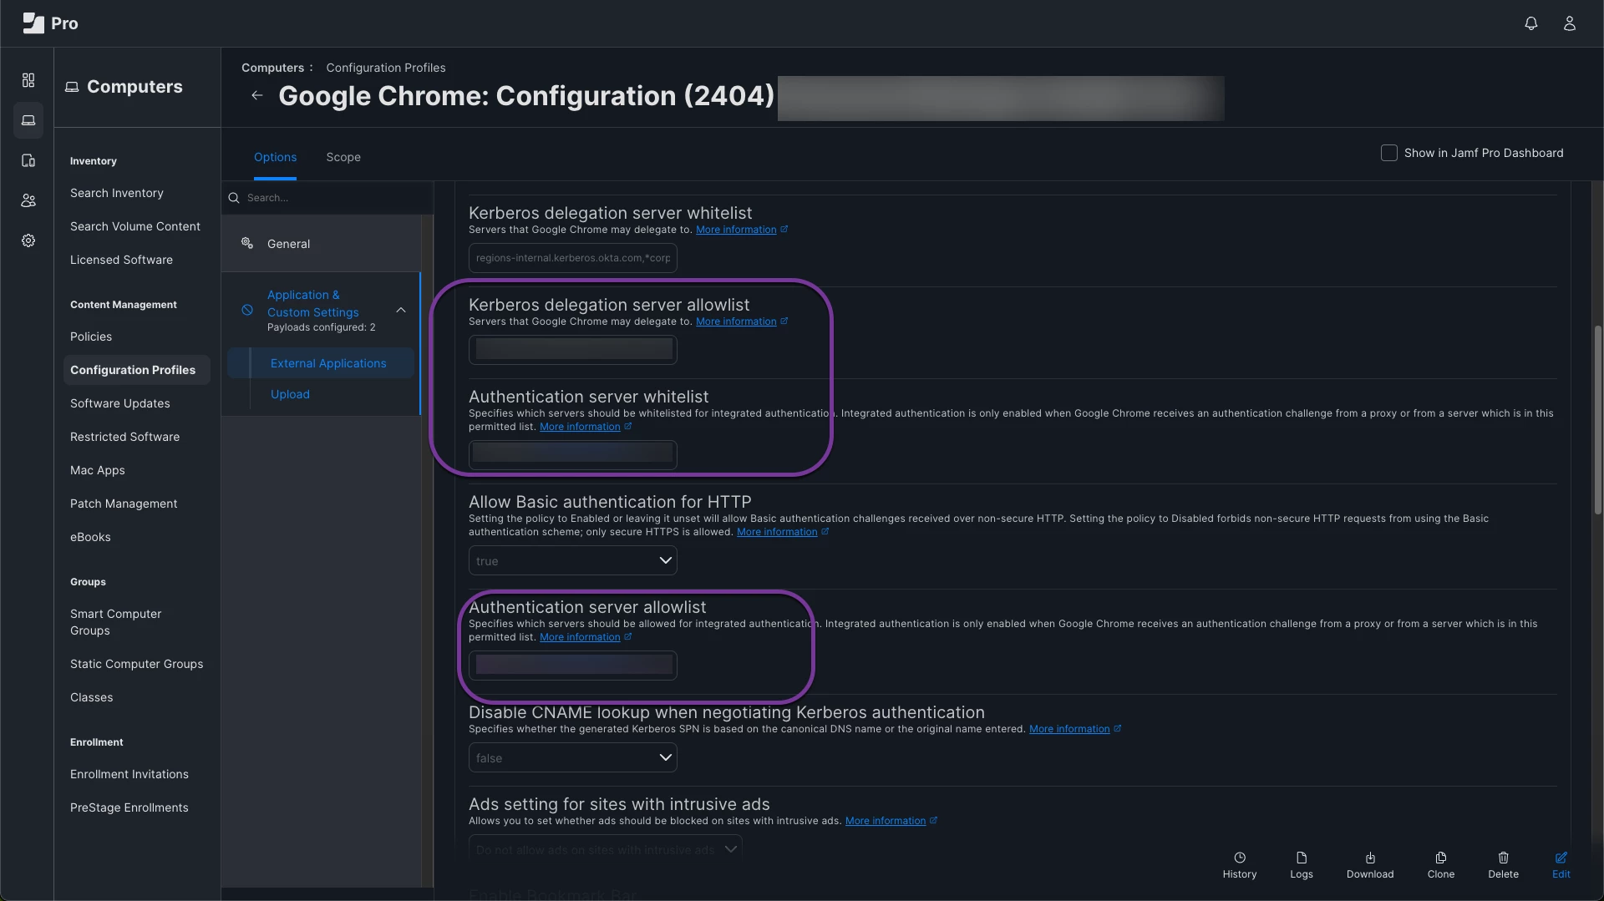Open More information for Authentication server allowlist
This screenshot has height=901, width=1604.
coord(580,637)
